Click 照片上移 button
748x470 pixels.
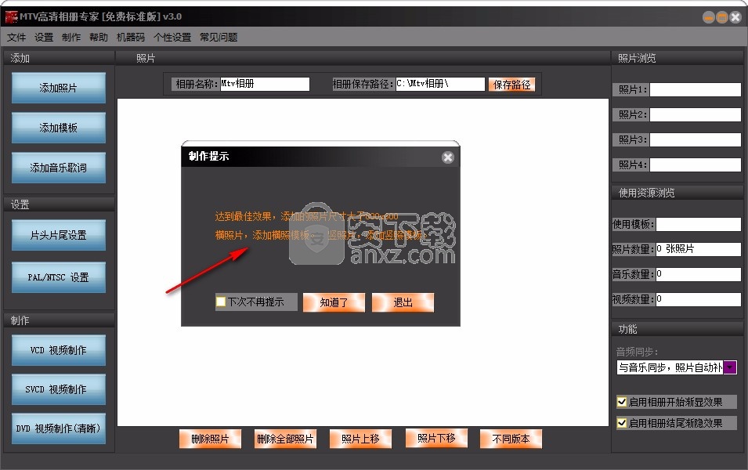coord(360,439)
